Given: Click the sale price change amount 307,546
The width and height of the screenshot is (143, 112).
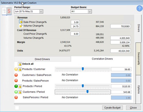Looking at the screenshot, I should 100,22.
